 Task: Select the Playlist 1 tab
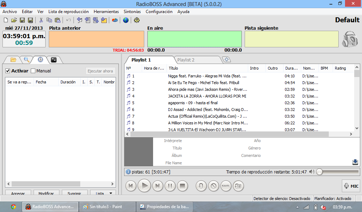click(x=141, y=60)
